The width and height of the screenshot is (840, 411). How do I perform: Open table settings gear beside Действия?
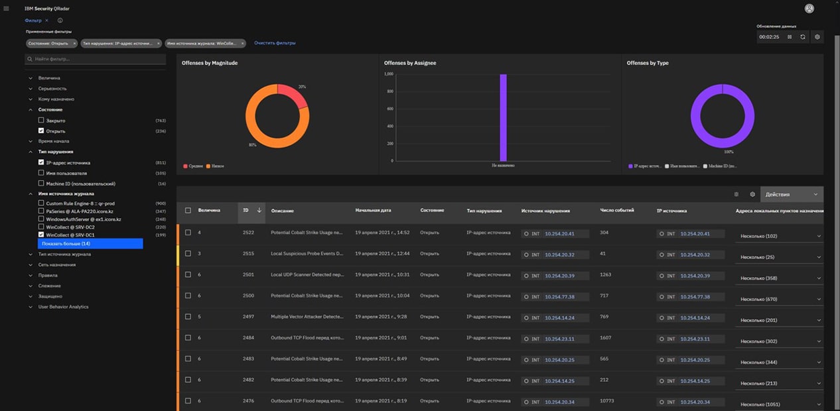pos(752,194)
